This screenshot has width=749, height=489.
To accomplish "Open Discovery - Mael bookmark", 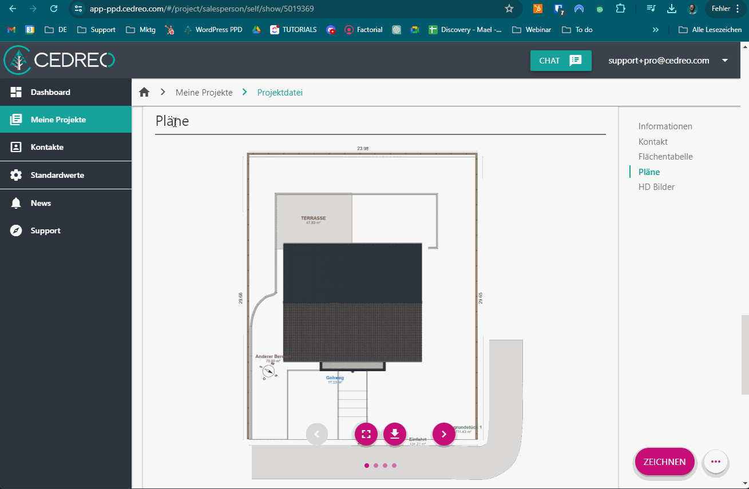I will 466,30.
